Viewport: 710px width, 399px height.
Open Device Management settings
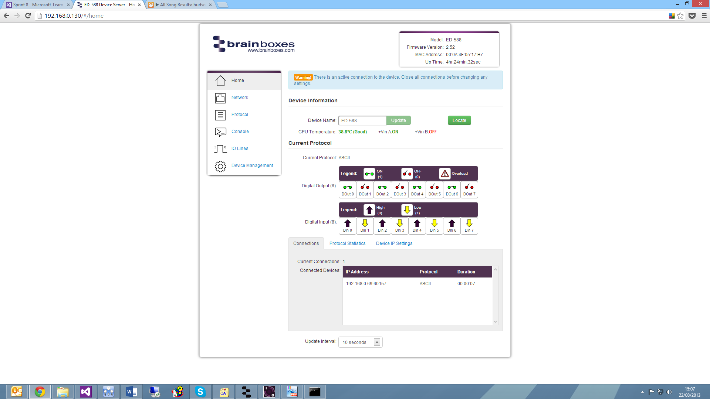(252, 165)
